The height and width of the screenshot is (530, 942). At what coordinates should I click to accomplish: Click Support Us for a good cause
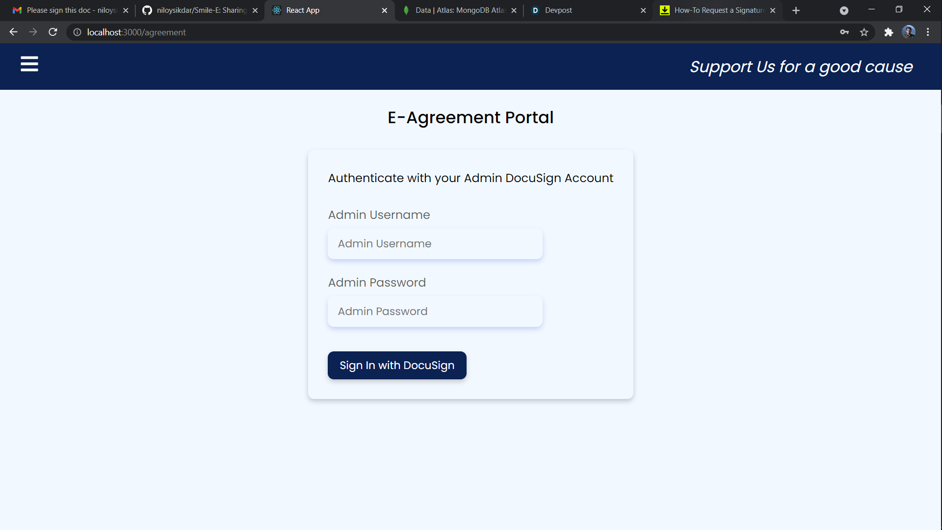coord(801,67)
